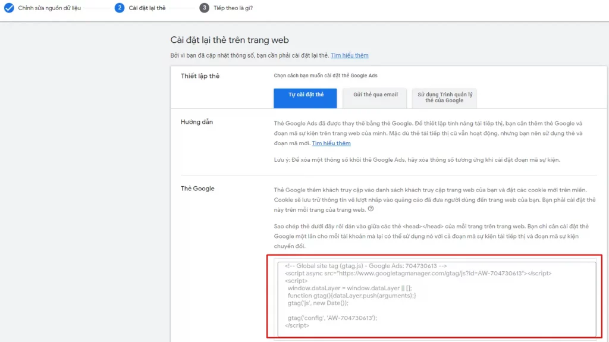Select 'Tự cài đặt thẻ' tab
Viewport: 609px width, 342px height.
(x=305, y=98)
